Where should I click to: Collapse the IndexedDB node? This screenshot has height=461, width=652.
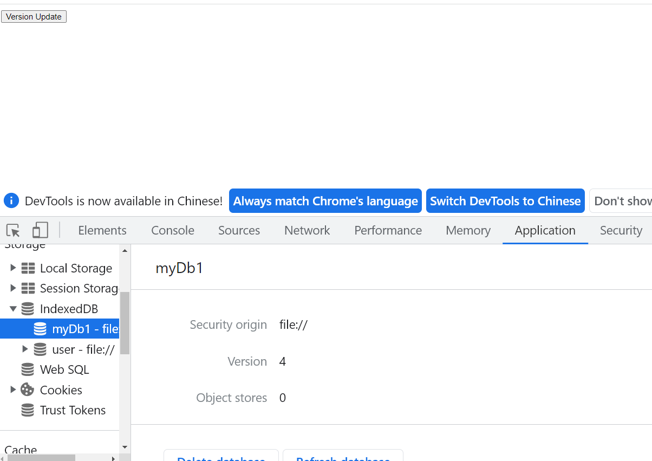coord(13,309)
